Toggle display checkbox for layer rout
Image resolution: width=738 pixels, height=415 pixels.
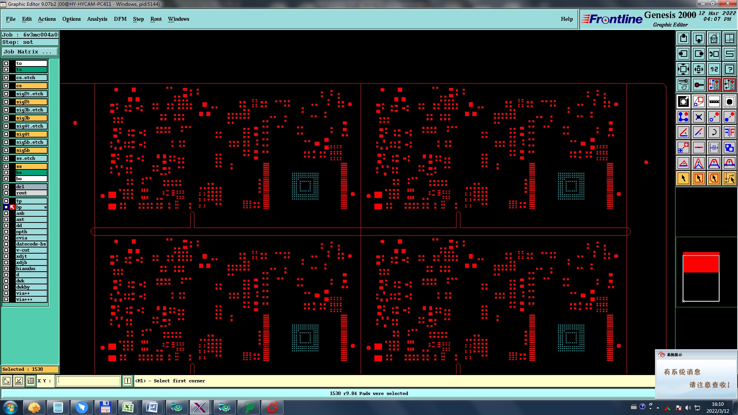[6, 193]
